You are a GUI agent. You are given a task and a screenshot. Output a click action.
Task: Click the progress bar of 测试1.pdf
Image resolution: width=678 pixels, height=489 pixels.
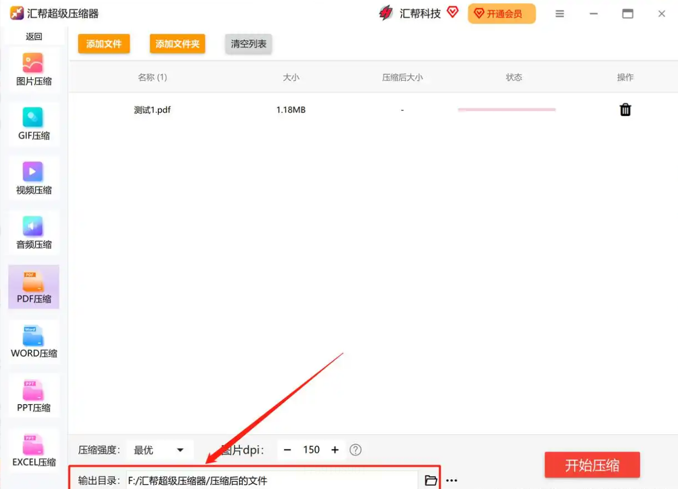[x=507, y=110]
